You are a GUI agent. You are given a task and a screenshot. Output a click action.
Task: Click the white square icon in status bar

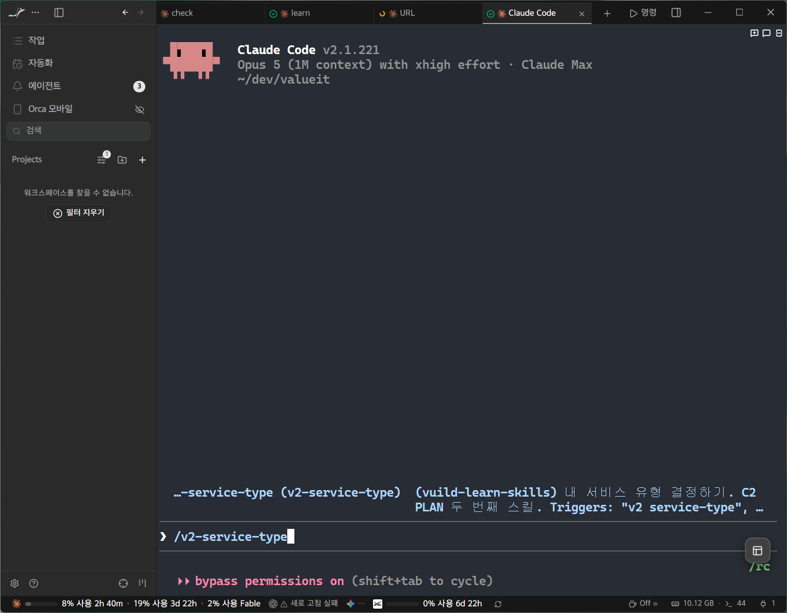click(x=377, y=604)
